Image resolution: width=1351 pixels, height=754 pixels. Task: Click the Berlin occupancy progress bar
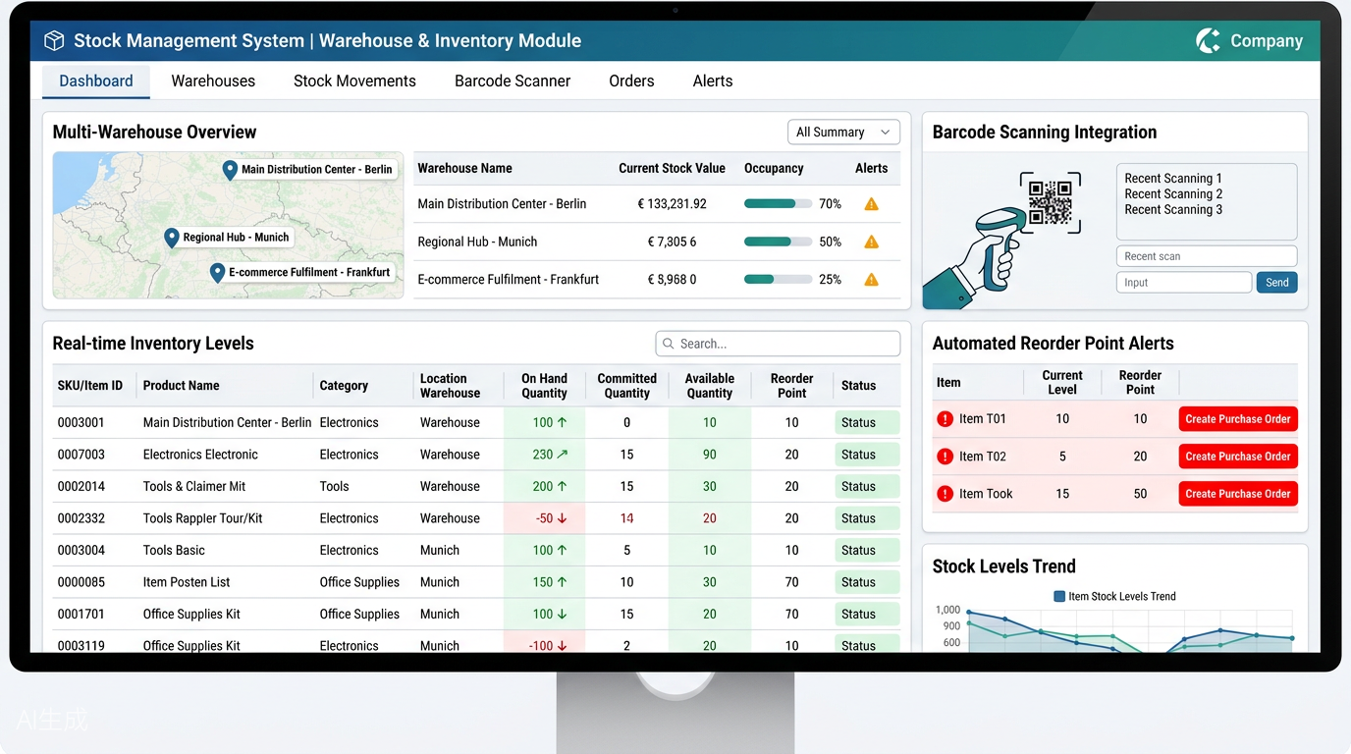(x=778, y=204)
